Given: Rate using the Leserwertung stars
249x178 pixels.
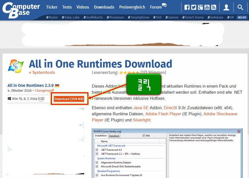Looking at the screenshot, I should point(129,73).
